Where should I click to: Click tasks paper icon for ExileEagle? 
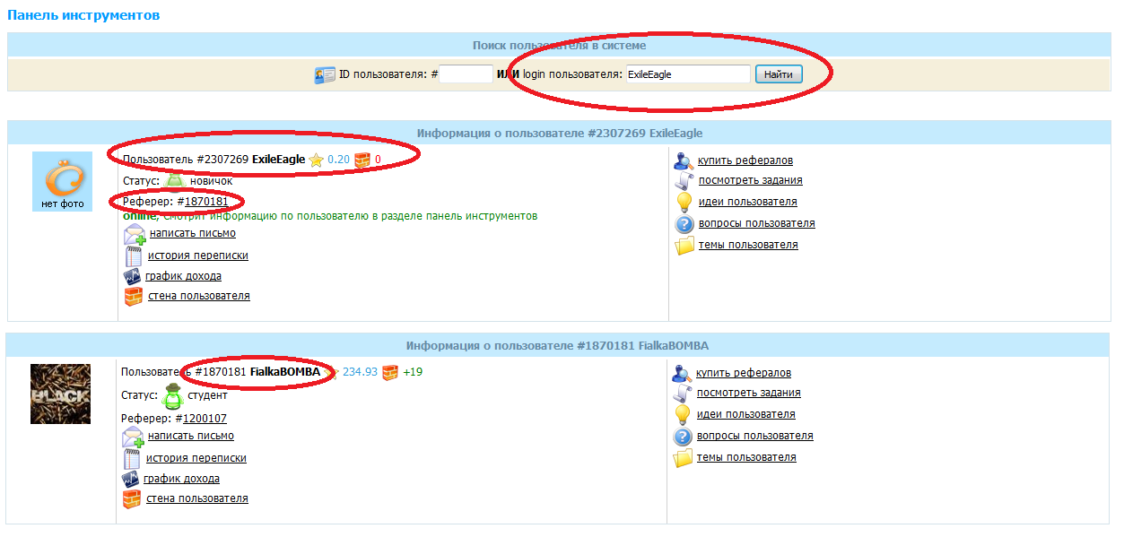(x=684, y=181)
